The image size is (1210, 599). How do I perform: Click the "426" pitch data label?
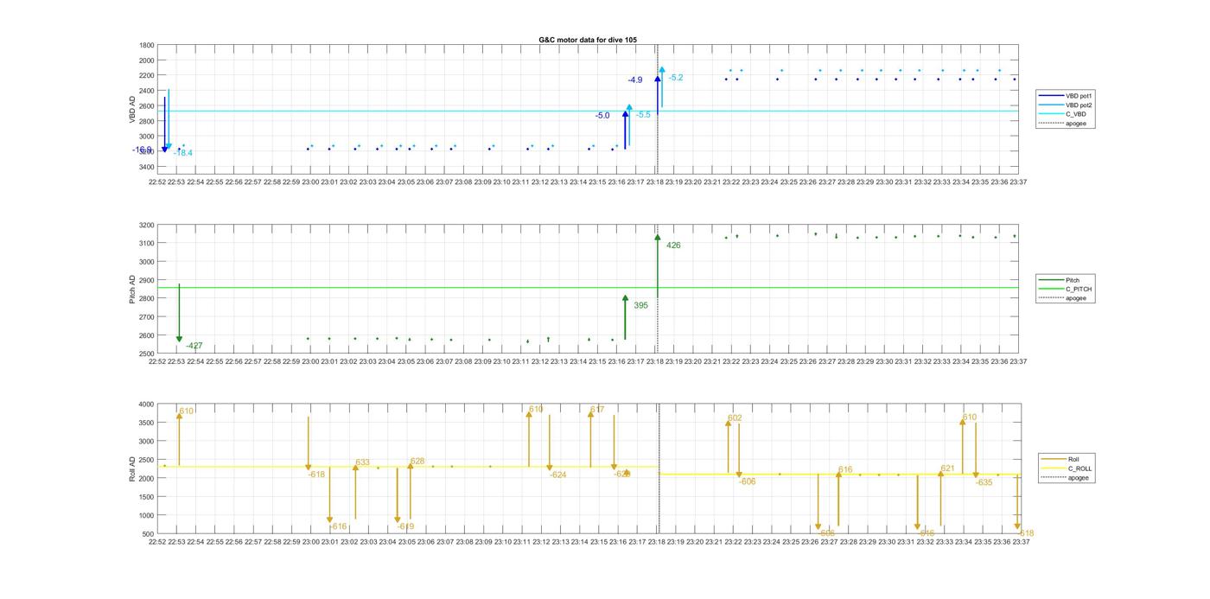coord(673,245)
